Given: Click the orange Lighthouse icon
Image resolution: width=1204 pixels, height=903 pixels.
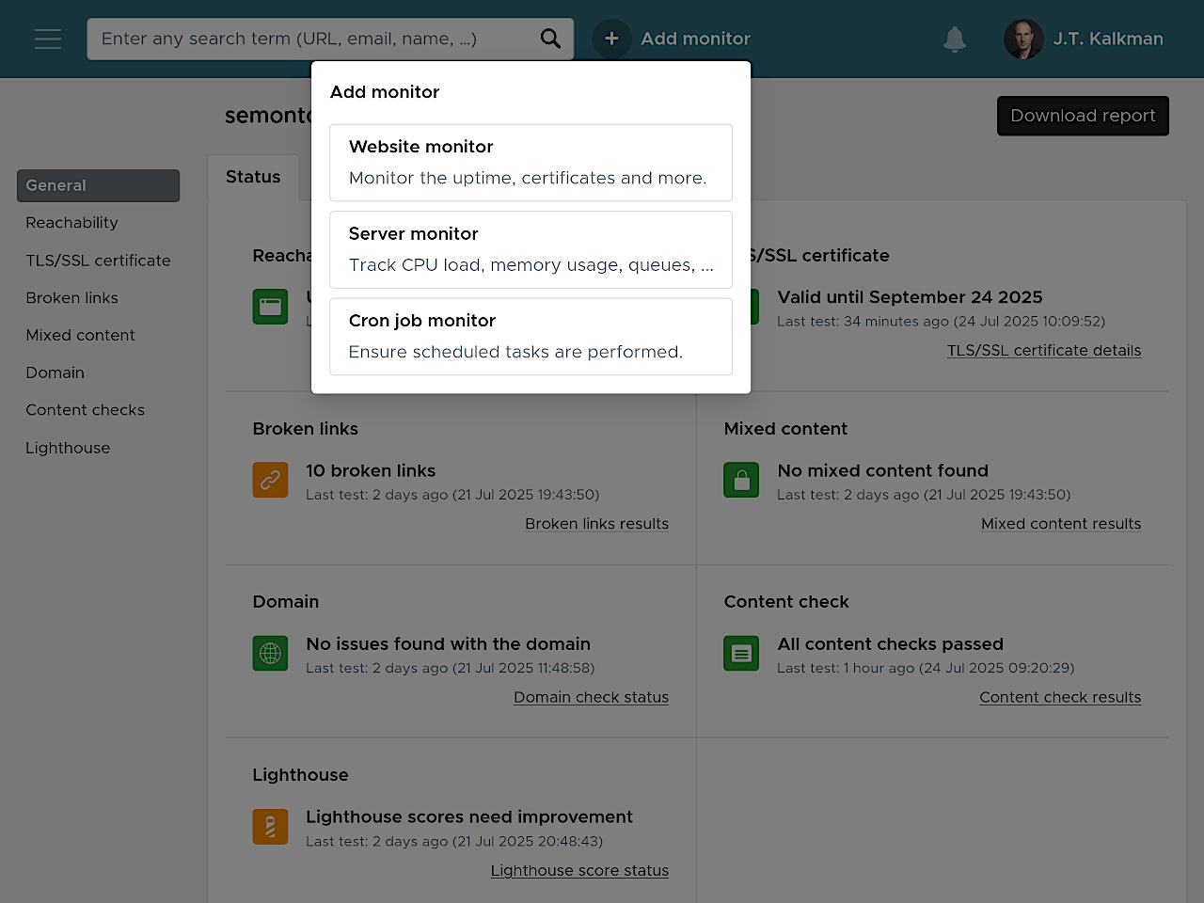Looking at the screenshot, I should (x=270, y=827).
